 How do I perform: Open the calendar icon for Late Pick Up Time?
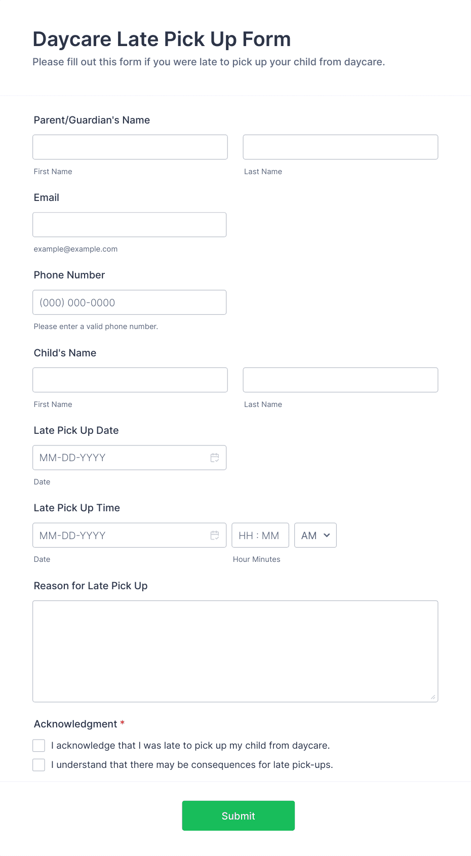pyautogui.click(x=215, y=535)
